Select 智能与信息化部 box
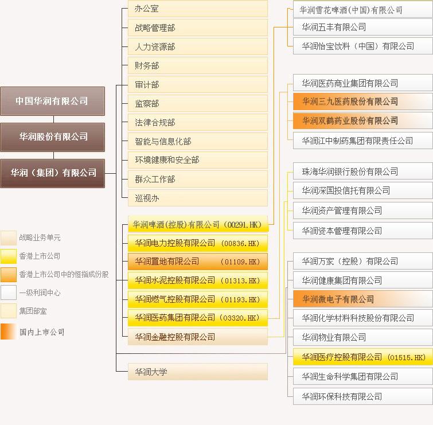 click(x=198, y=141)
